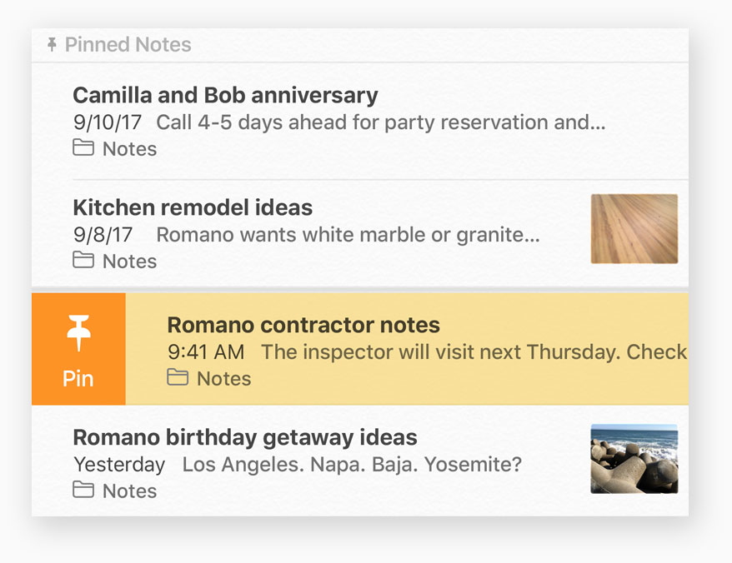Open the Kitchen remodel ideas note

coord(193,207)
